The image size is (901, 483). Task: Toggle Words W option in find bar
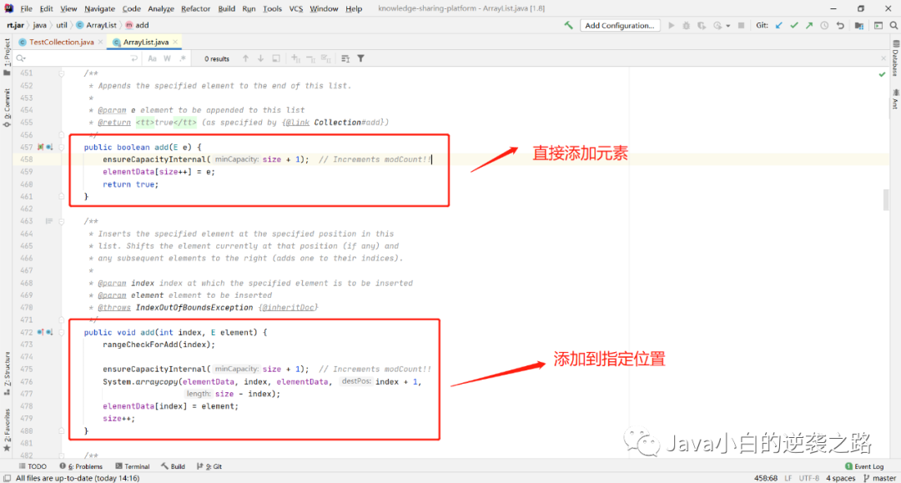tap(167, 58)
